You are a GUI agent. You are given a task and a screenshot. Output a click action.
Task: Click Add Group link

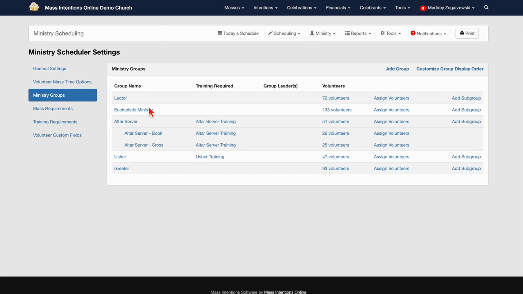tap(398, 69)
